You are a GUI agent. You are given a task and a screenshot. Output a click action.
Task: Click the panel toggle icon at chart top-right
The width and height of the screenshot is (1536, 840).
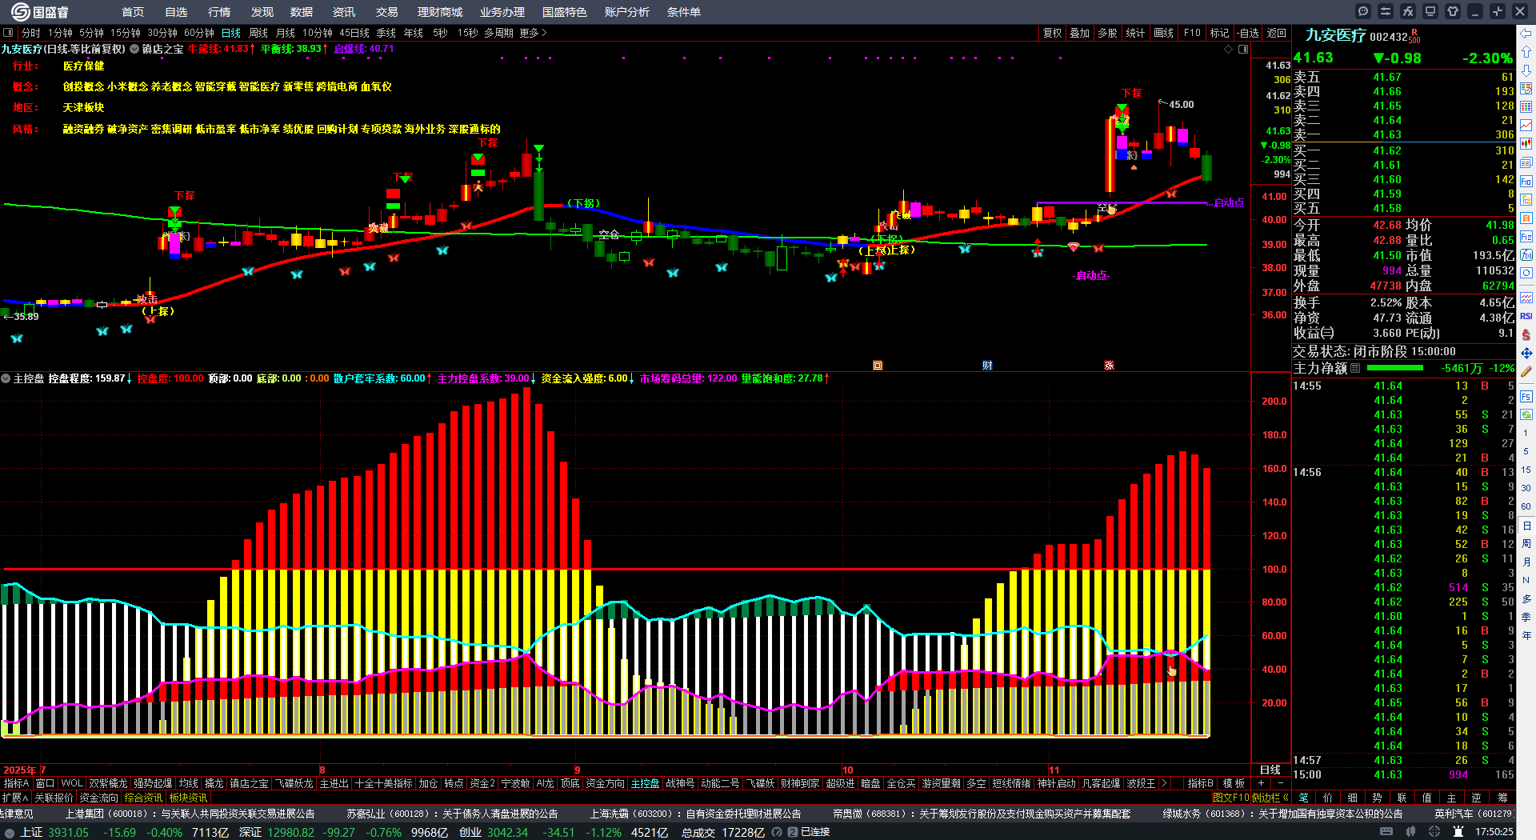point(1243,50)
